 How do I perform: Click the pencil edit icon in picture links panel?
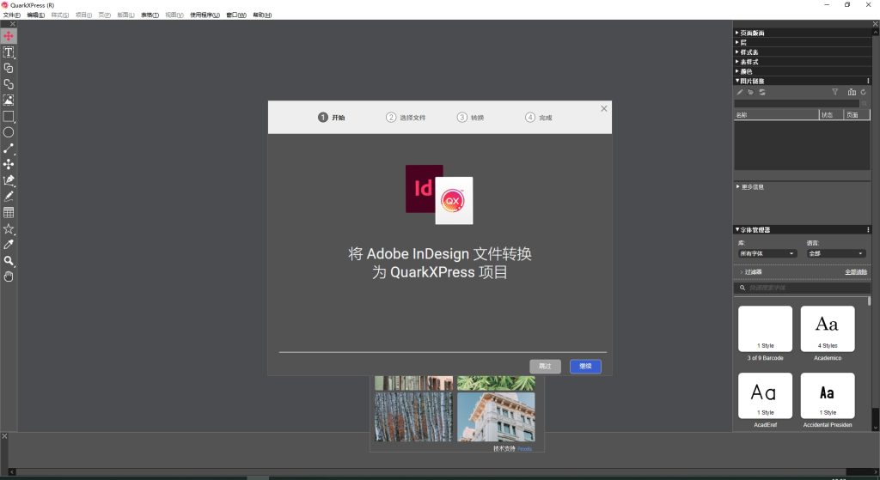(x=740, y=92)
